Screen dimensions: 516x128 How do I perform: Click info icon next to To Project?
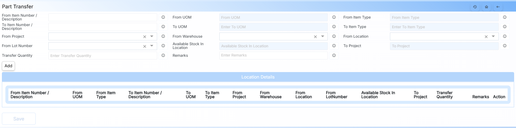pyautogui.click(x=505, y=46)
